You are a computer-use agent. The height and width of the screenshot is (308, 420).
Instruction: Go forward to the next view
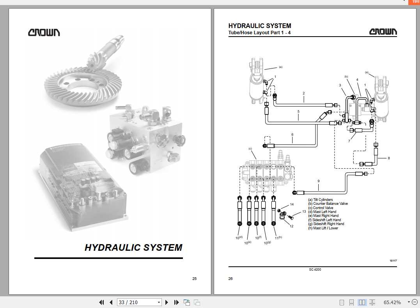pos(197,303)
